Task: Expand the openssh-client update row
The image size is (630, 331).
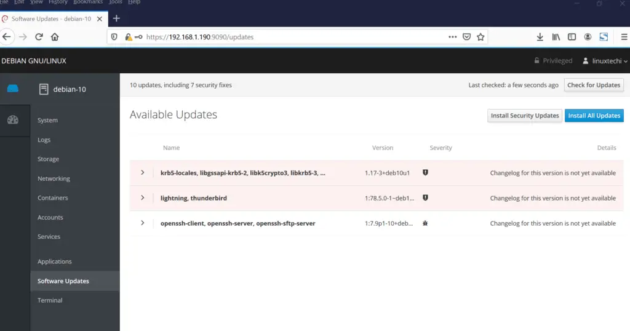Action: tap(143, 223)
